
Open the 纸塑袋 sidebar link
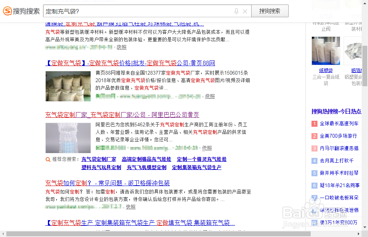326,70
